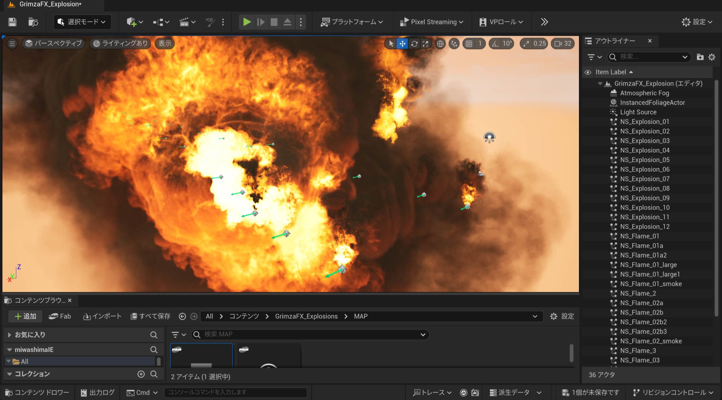Click the 追加 button

point(25,316)
